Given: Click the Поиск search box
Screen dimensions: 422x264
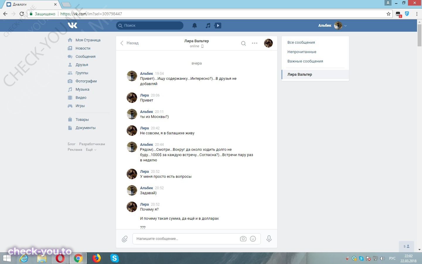Looking at the screenshot, I should (x=150, y=26).
